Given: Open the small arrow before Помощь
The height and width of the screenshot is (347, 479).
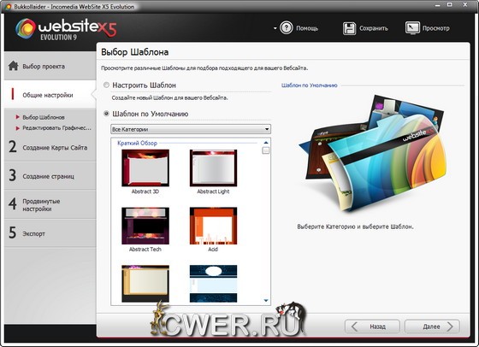Looking at the screenshot, I should point(275,28).
